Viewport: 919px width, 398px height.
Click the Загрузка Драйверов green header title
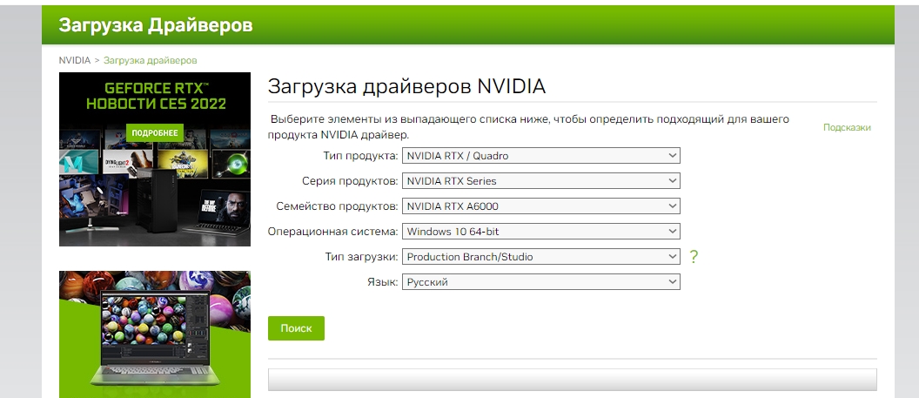[x=155, y=25]
